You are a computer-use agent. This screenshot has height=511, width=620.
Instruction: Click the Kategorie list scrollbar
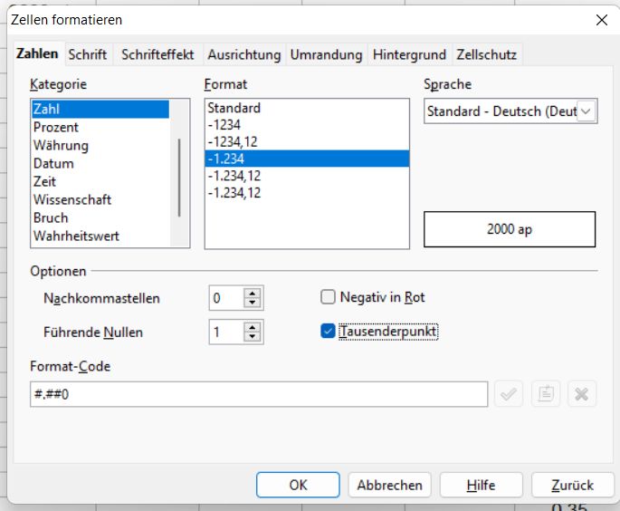tap(179, 178)
